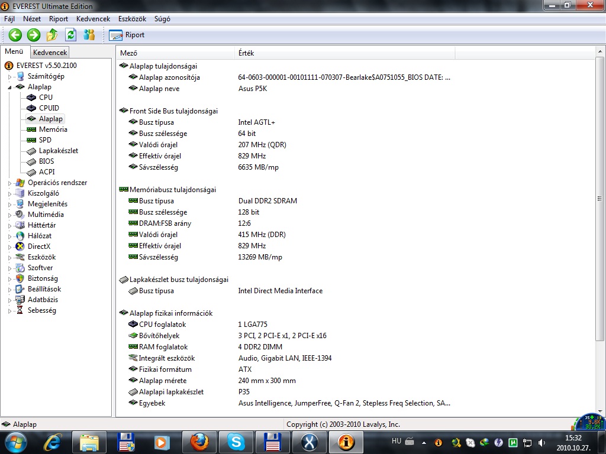Open the Riport toolbar button
Screen dimensions: 606x454
pyautogui.click(x=127, y=35)
